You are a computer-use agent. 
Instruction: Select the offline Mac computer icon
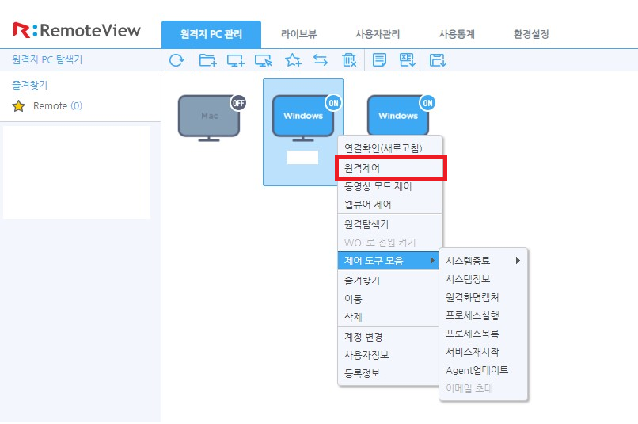(x=209, y=118)
